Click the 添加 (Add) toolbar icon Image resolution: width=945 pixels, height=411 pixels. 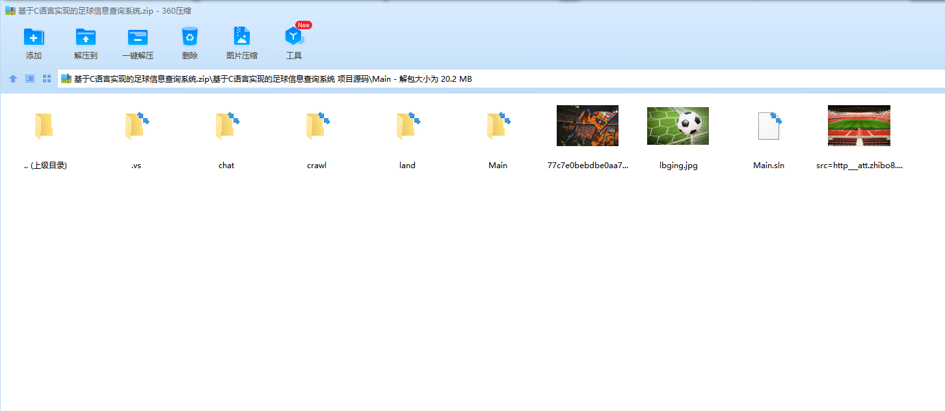tap(34, 36)
